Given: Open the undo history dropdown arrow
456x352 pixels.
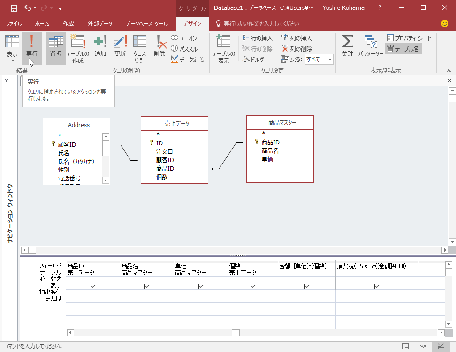Looking at the screenshot, I should pos(35,8).
